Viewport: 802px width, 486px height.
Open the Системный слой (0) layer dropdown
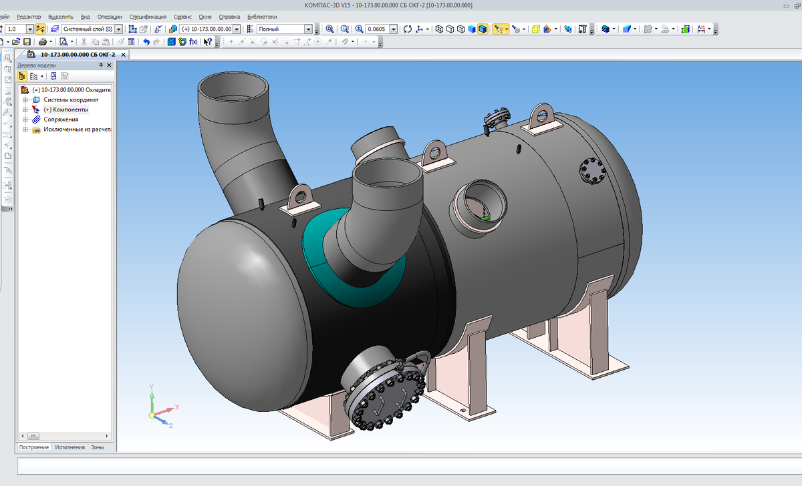pyautogui.click(x=119, y=29)
